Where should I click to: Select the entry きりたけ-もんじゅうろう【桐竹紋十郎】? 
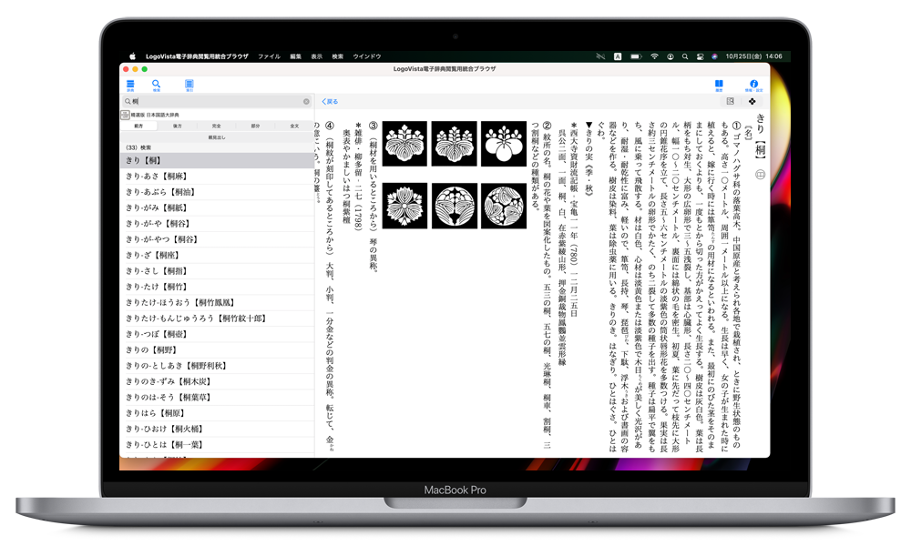click(x=217, y=318)
